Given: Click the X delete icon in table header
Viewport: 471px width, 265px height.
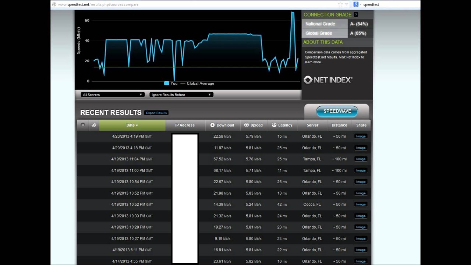Looking at the screenshot, I should (83, 125).
